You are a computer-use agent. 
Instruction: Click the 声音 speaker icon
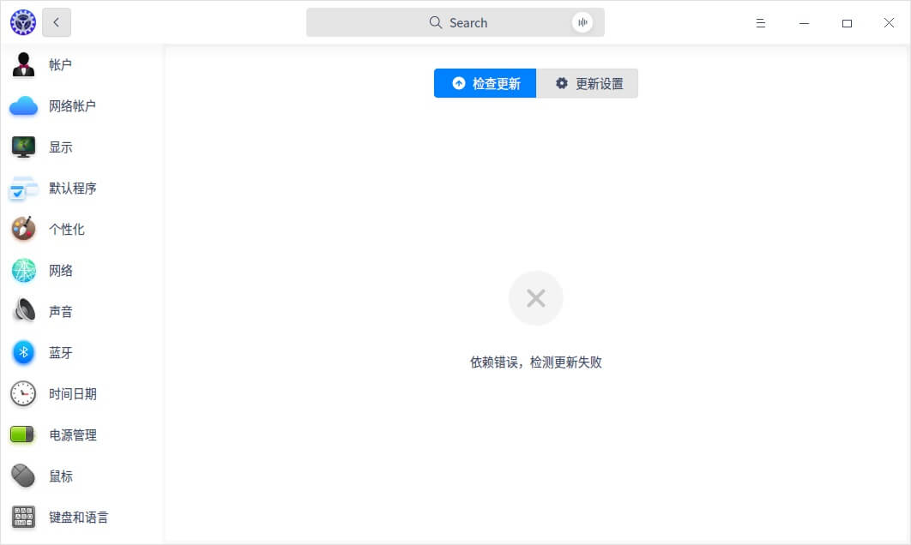[24, 310]
